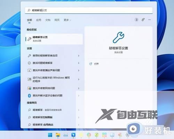Viewport: 174px width, 139px height.
Task: Click the search box containing 疑难解答
Action: click(x=89, y=10)
